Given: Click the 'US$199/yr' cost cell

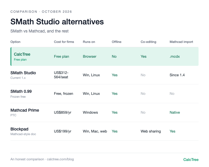Looking at the screenshot, I should pyautogui.click(x=63, y=131).
